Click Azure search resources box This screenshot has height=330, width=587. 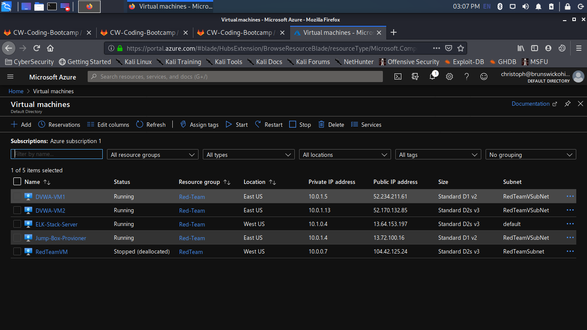point(235,76)
